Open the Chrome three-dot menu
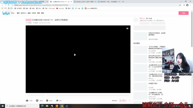This screenshot has height=108, width=193. (x=191, y=5)
